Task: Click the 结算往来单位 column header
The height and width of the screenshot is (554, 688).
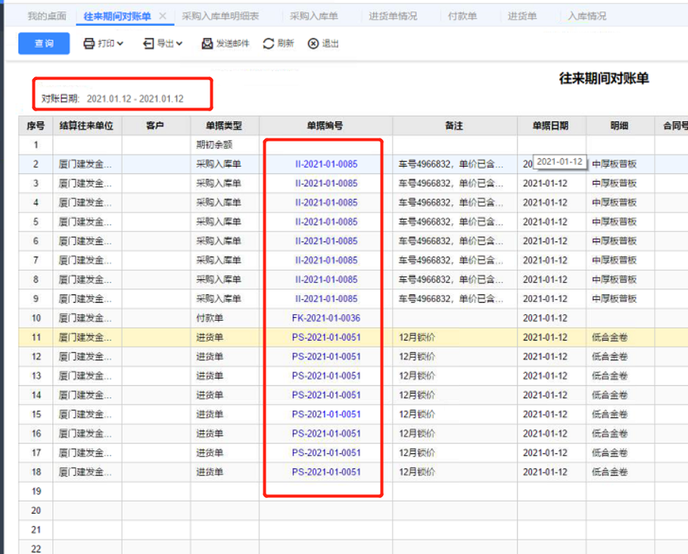Action: click(87, 126)
